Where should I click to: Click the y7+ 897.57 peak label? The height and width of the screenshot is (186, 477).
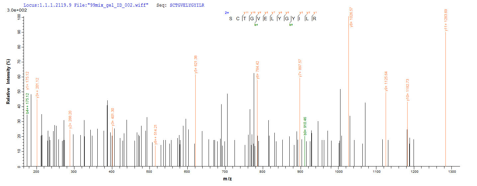click(x=300, y=68)
